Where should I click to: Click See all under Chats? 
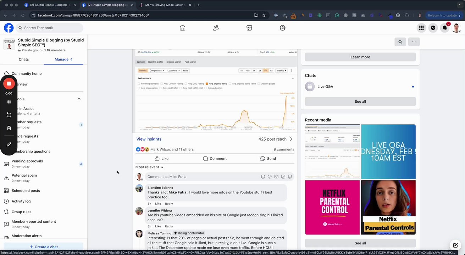point(360,101)
